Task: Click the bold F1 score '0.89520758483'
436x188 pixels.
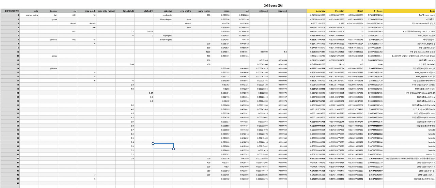Action: tap(374, 68)
